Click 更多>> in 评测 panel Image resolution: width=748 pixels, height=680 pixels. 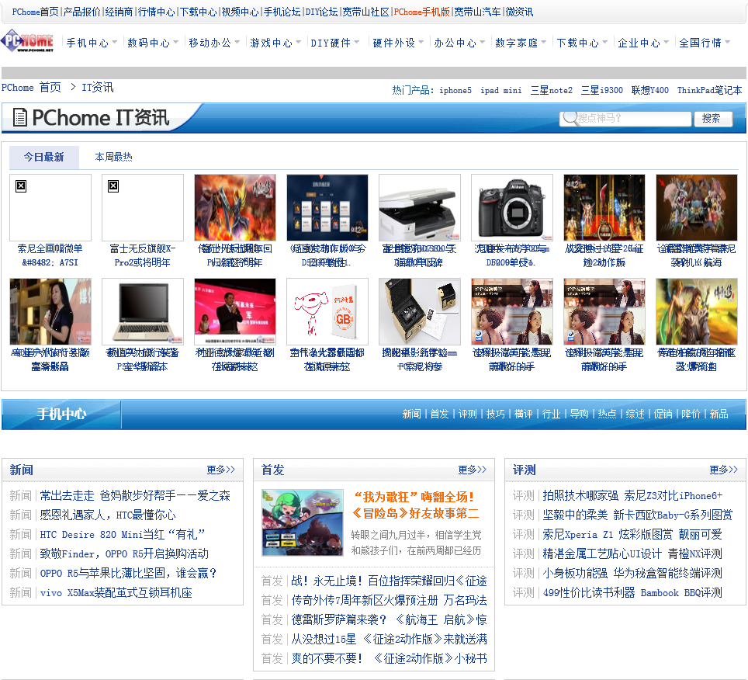(724, 470)
